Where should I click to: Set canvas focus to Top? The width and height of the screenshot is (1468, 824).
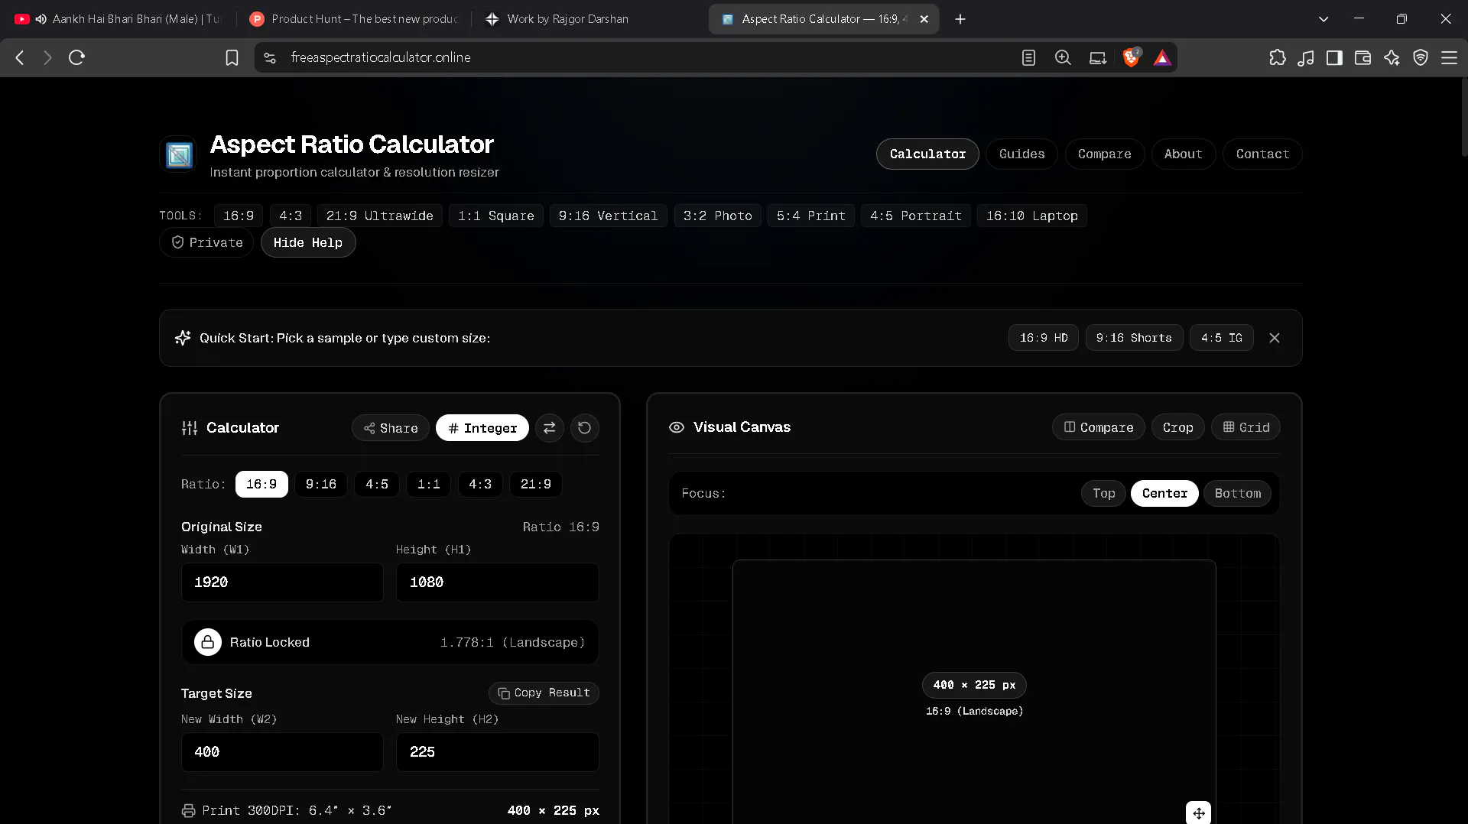point(1103,494)
